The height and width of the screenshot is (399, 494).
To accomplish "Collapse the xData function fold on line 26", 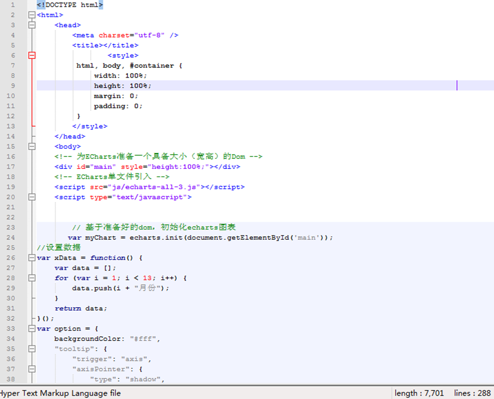I will [32, 257].
